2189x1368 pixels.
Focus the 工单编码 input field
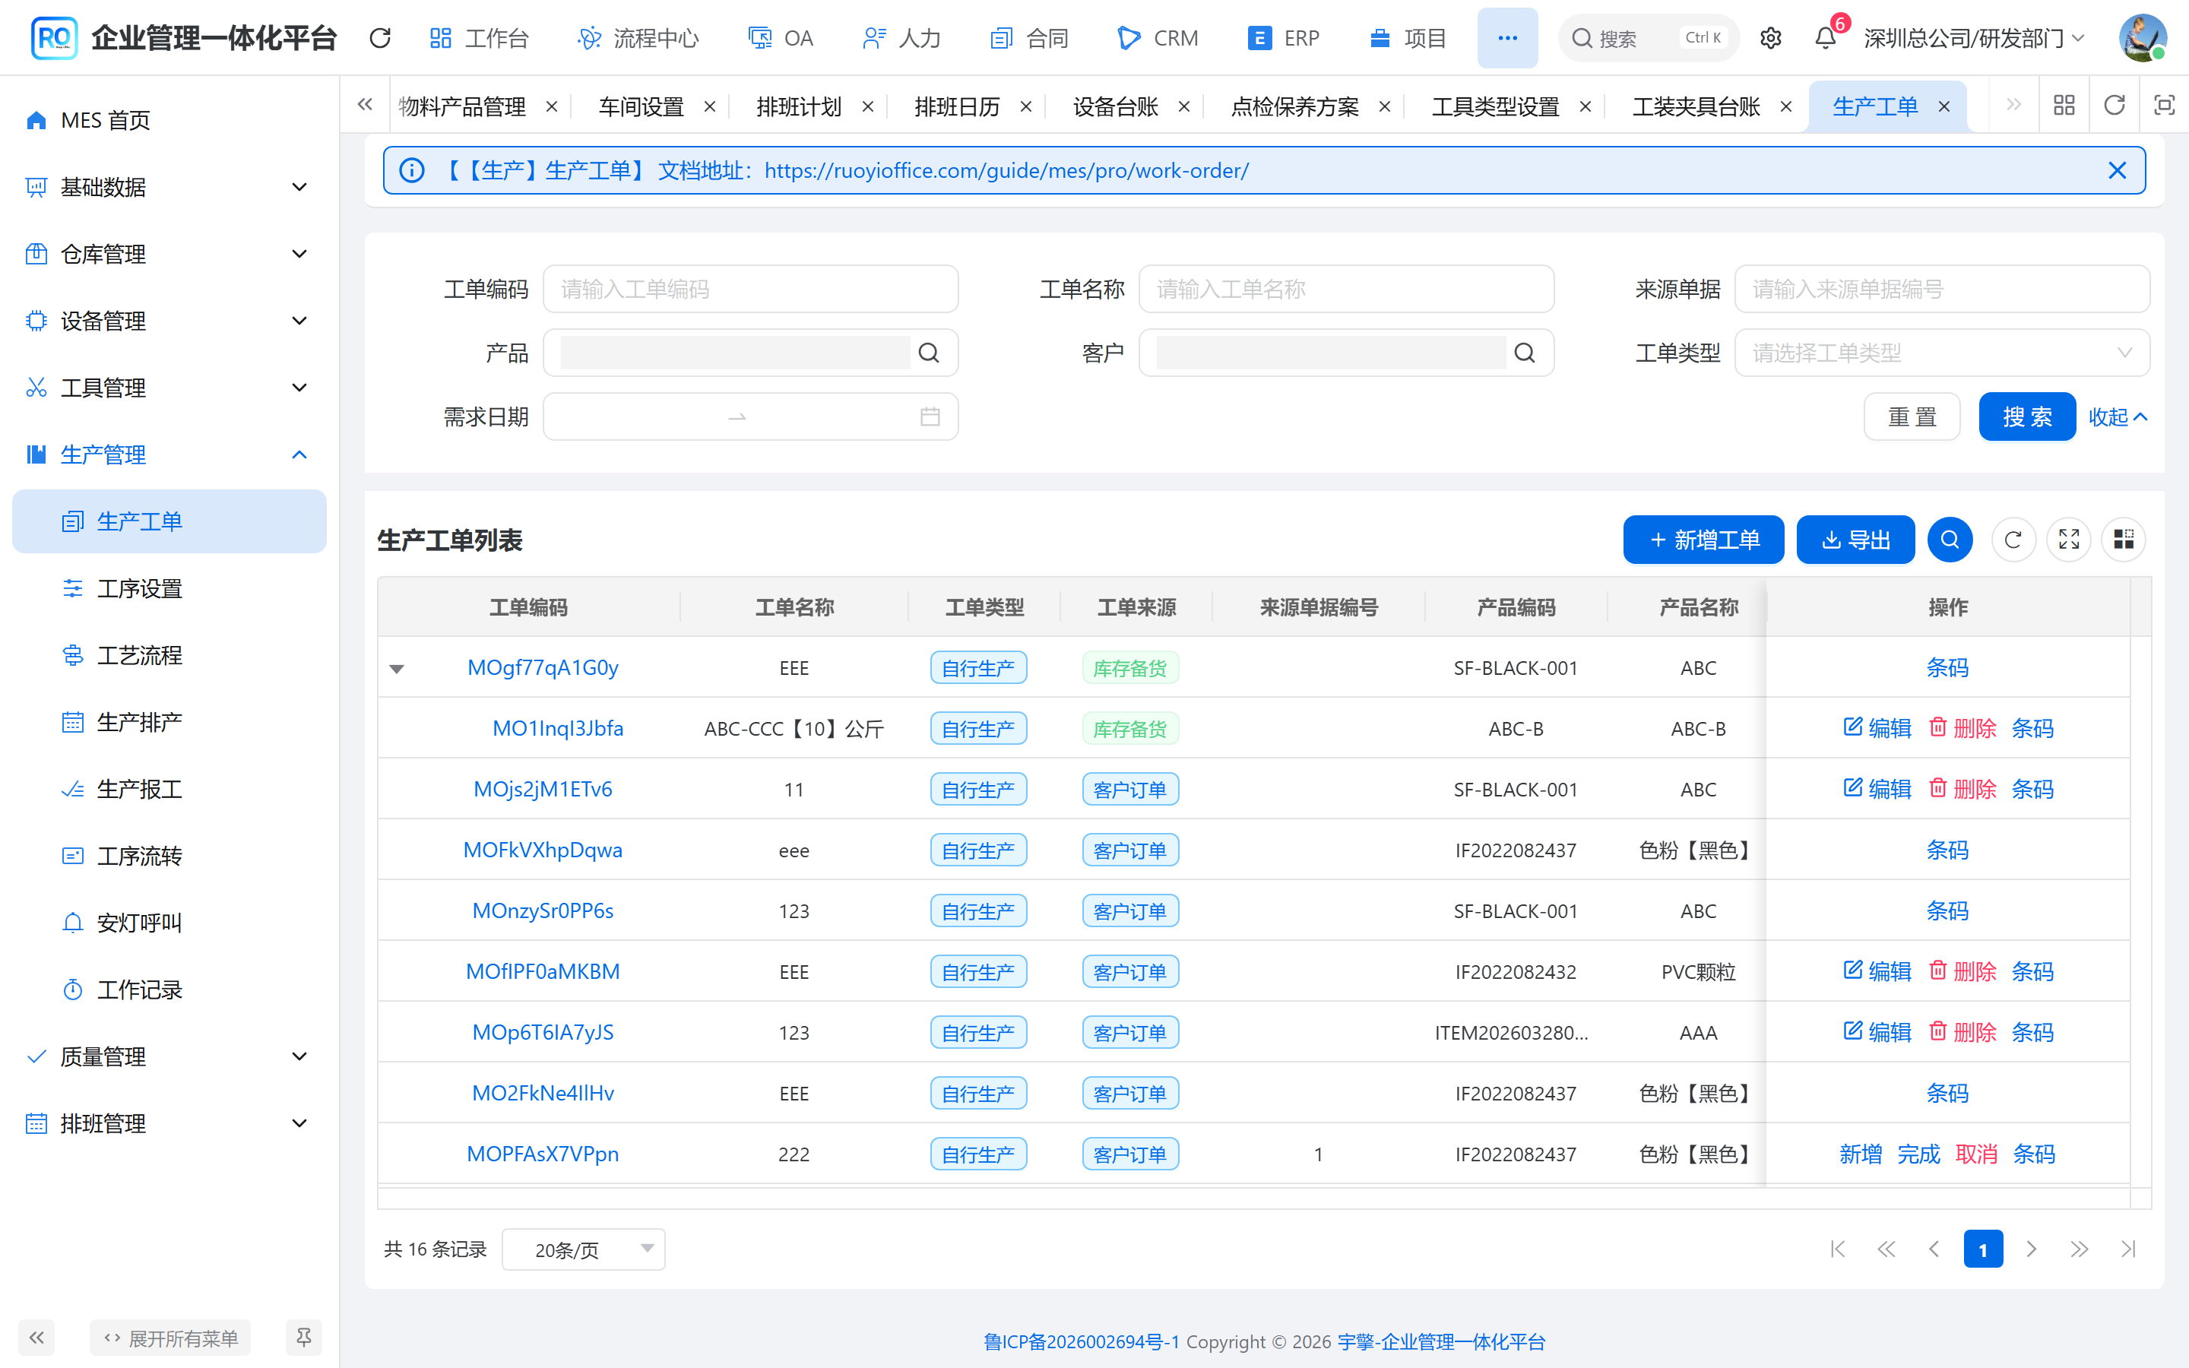pyautogui.click(x=750, y=290)
